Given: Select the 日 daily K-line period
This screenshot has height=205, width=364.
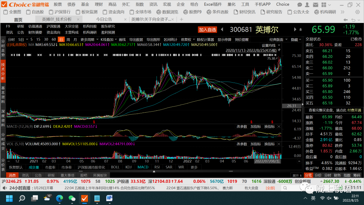Looking at the screenshot, I should click(61, 39).
